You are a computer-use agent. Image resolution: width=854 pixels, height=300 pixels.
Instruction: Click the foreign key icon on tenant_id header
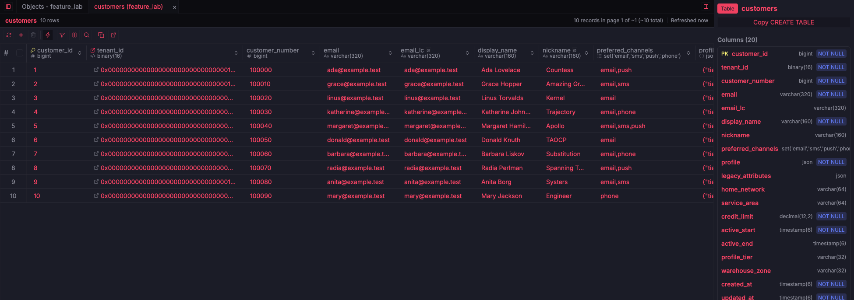[x=93, y=50]
